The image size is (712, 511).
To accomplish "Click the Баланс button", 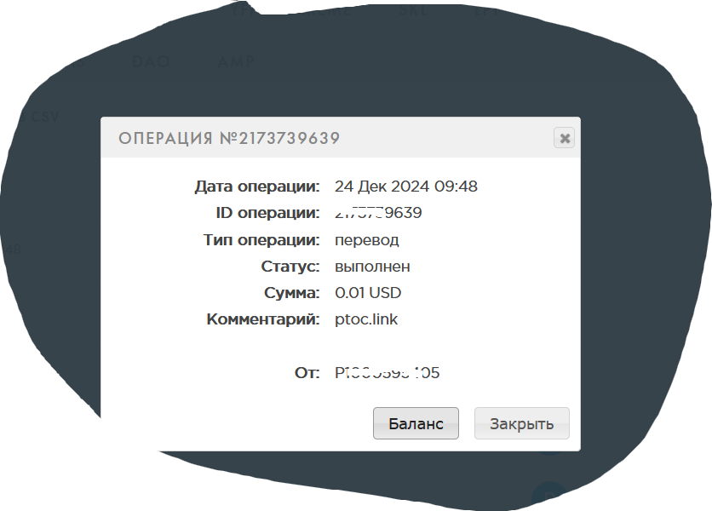I will point(416,423).
